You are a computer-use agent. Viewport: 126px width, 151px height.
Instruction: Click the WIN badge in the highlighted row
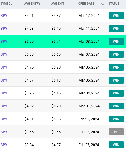[x=116, y=42]
